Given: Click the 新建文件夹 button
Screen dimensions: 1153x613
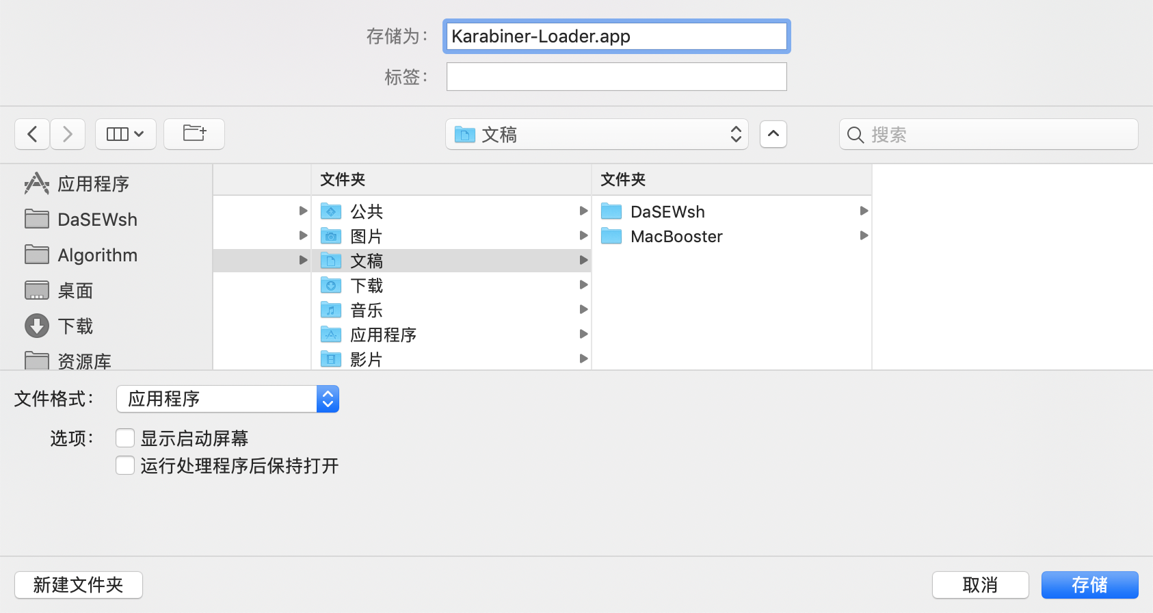Looking at the screenshot, I should (79, 585).
